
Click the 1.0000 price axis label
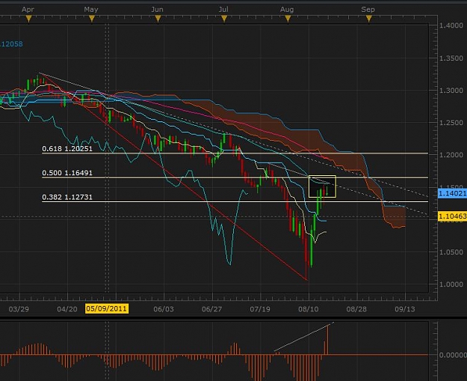pos(451,284)
